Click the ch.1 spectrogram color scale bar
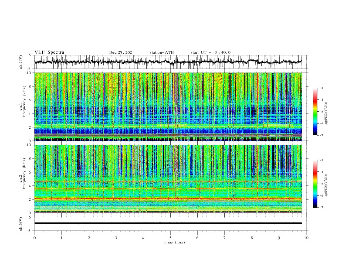Image resolution: width=345 pixels, height=267 pixels. [x=315, y=112]
